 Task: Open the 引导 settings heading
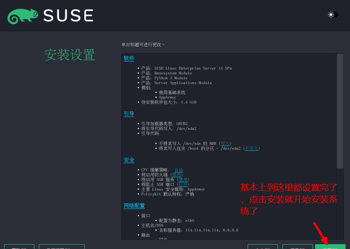tap(129, 114)
